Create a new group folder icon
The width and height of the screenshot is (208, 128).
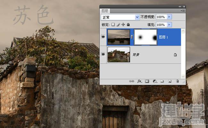pos(162,81)
